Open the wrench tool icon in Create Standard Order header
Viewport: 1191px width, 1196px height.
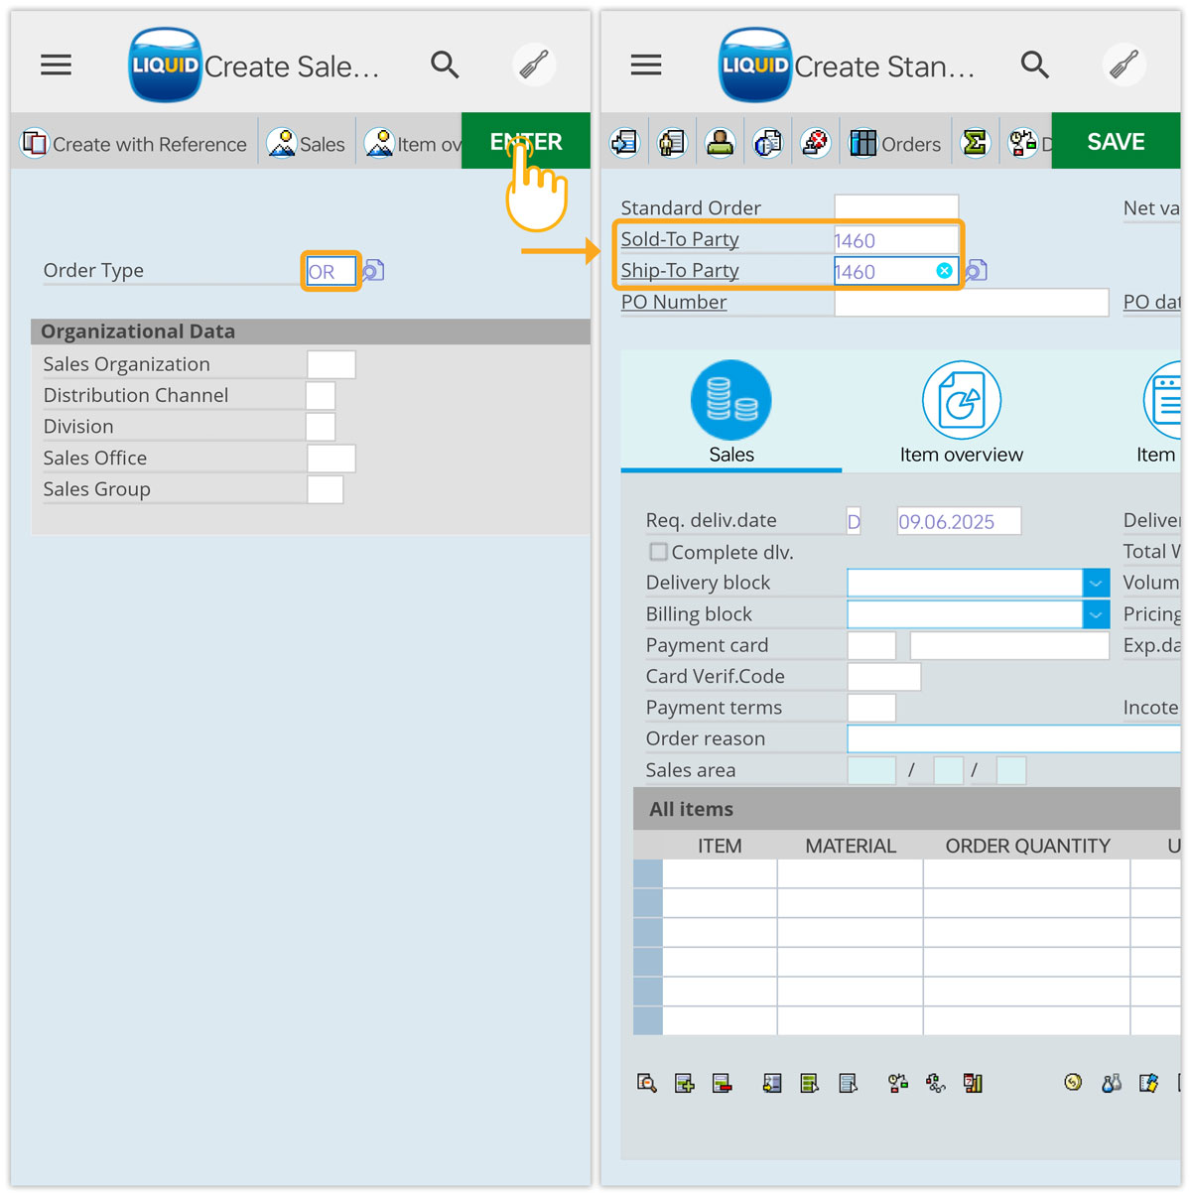coord(1125,66)
